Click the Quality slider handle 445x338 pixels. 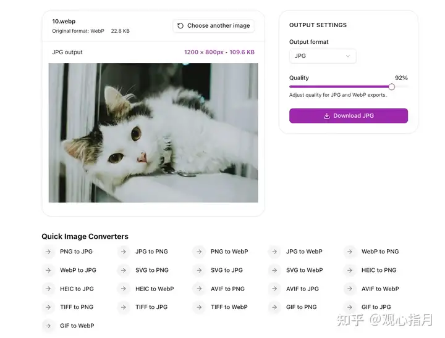[392, 87]
